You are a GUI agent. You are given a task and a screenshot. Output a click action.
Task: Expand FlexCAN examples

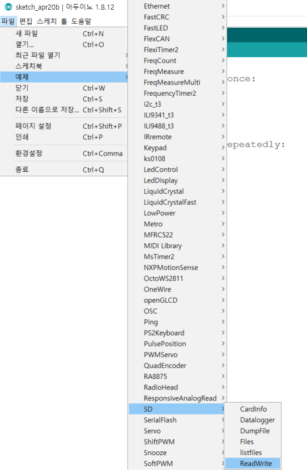177,39
